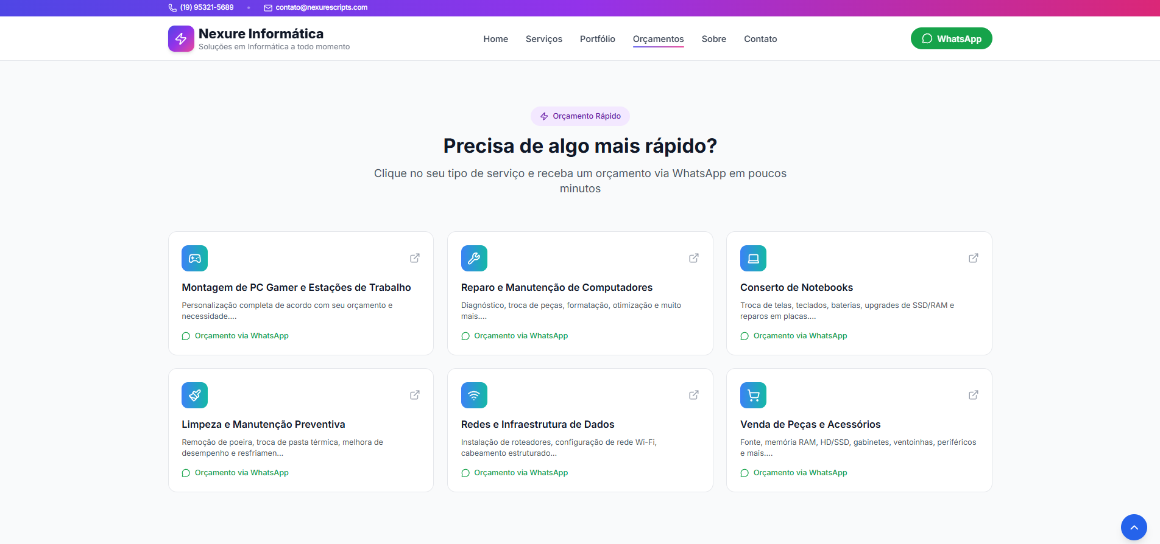Click description starting Instalação de roteadores
Screen dimensions: 1160x544
pos(559,448)
